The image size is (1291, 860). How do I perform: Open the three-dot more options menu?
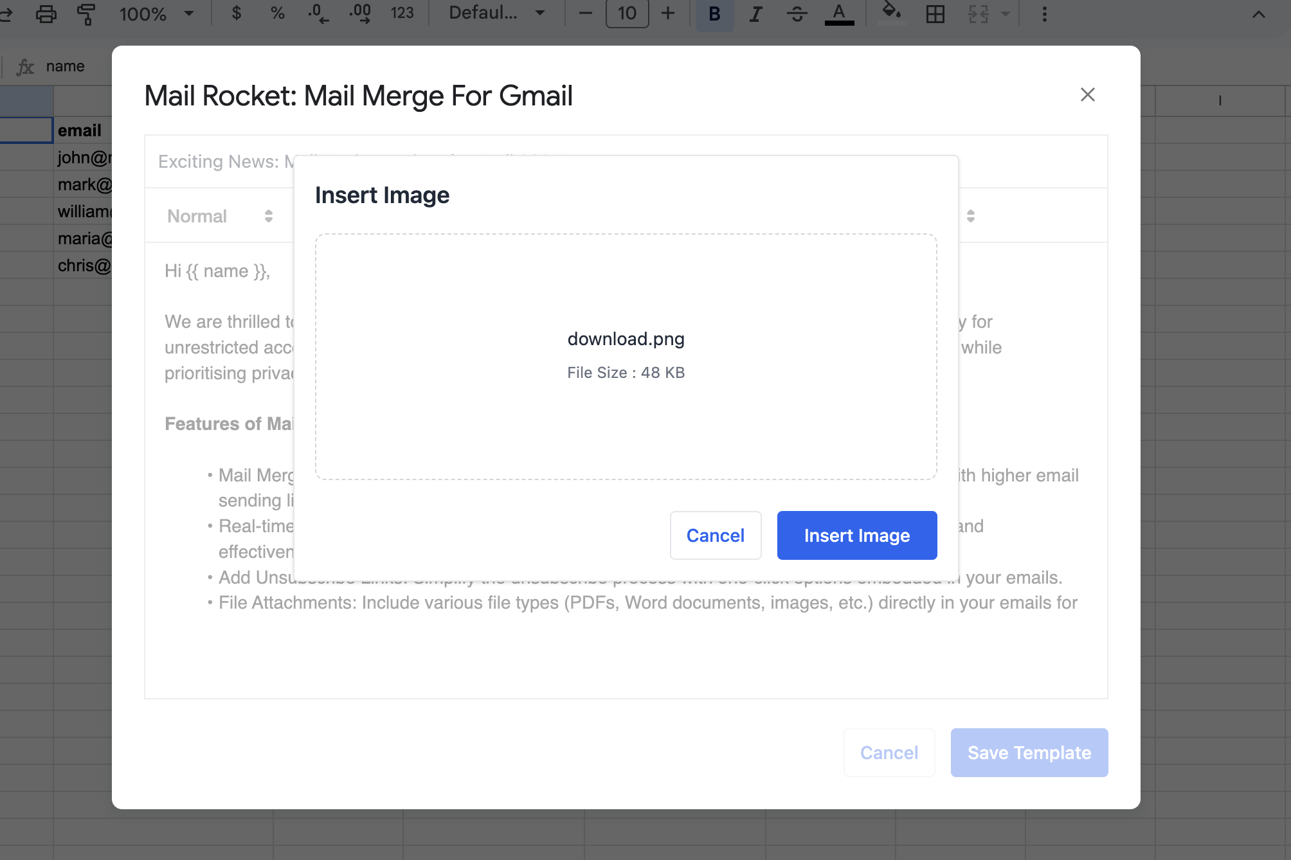(x=1044, y=13)
